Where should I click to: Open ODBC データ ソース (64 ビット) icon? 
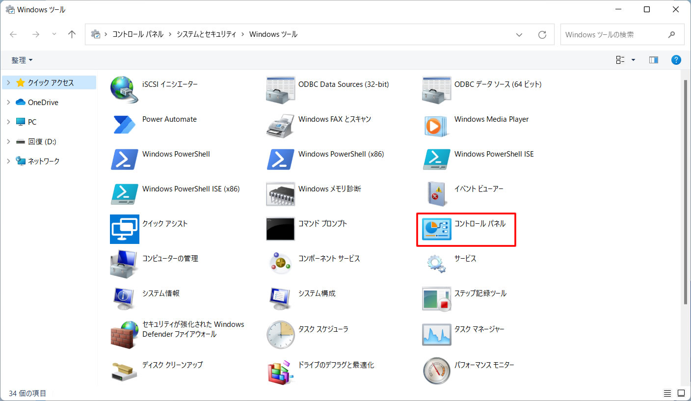(436, 90)
